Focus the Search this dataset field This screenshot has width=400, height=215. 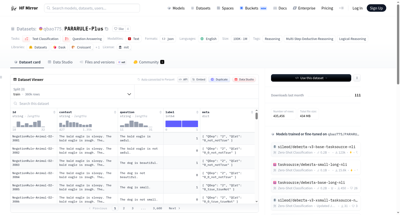tap(134, 103)
